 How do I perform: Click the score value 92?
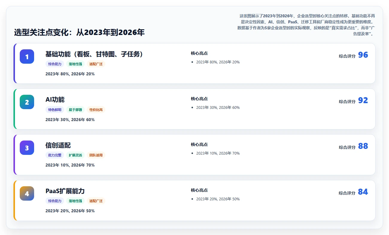click(363, 100)
